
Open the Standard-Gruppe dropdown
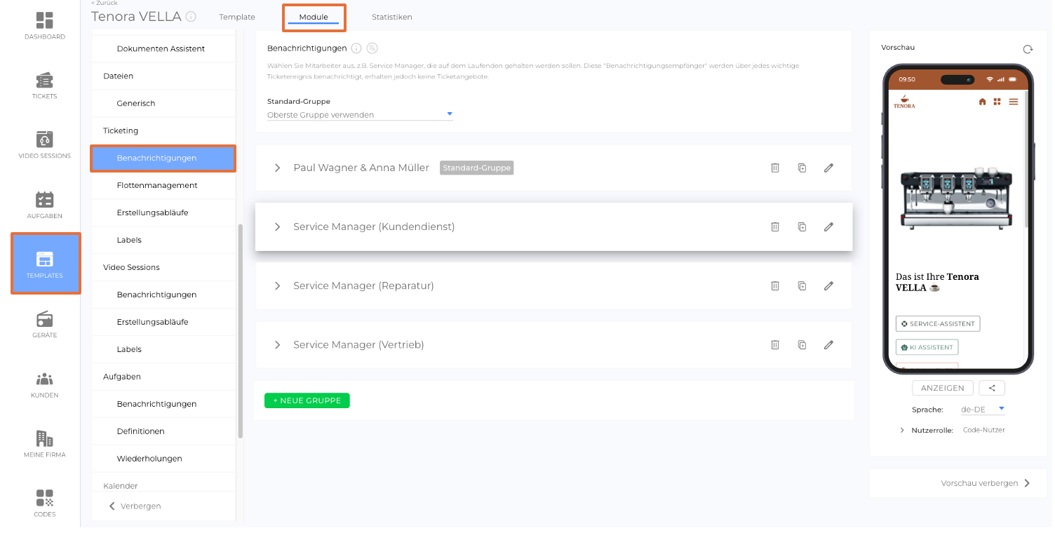pyautogui.click(x=360, y=114)
